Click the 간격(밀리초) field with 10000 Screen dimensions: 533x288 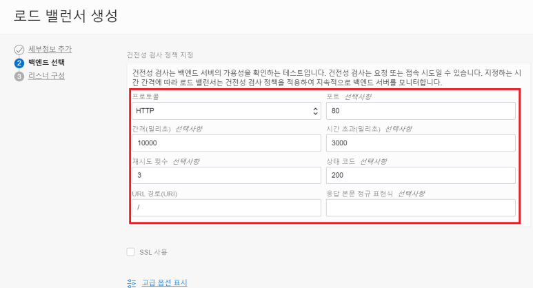[226, 143]
